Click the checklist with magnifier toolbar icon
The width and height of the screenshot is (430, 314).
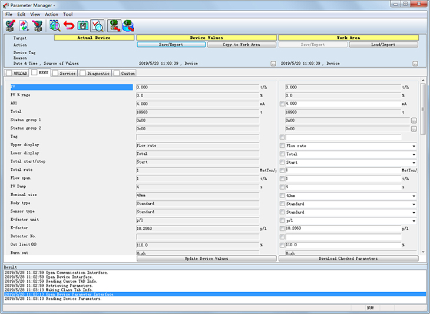click(x=97, y=25)
